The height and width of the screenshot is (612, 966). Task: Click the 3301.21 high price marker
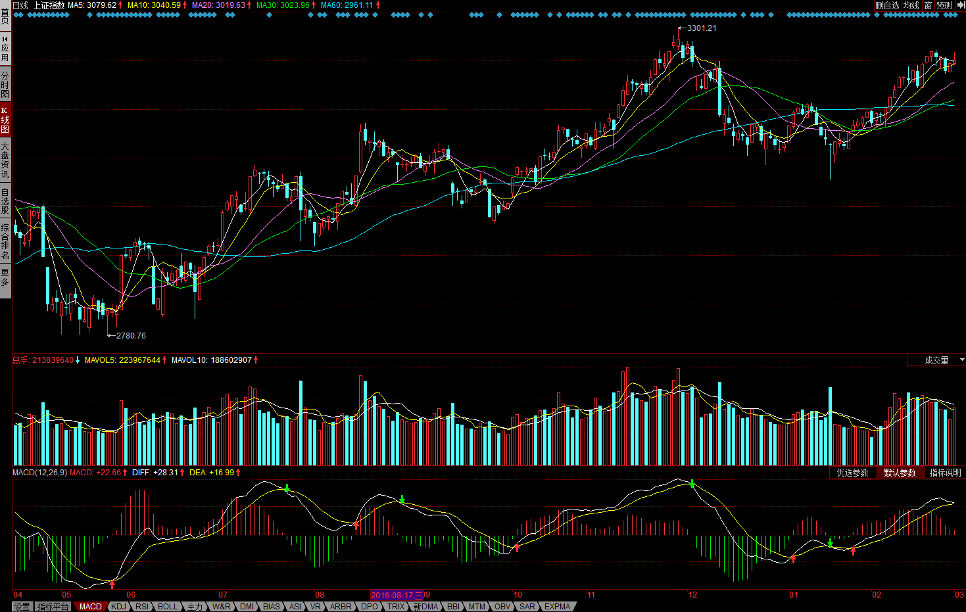(701, 28)
